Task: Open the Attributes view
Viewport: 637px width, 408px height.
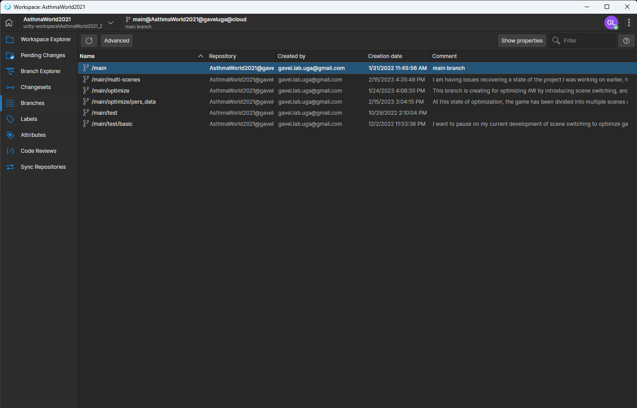Action: (33, 135)
